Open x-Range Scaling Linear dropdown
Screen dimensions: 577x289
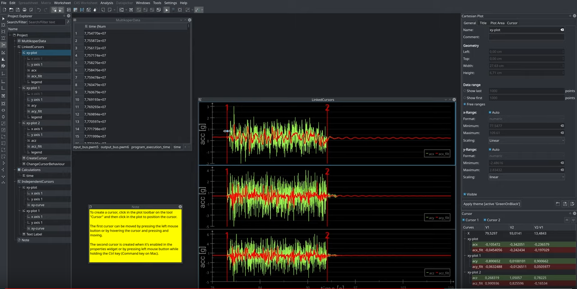pyautogui.click(x=526, y=140)
